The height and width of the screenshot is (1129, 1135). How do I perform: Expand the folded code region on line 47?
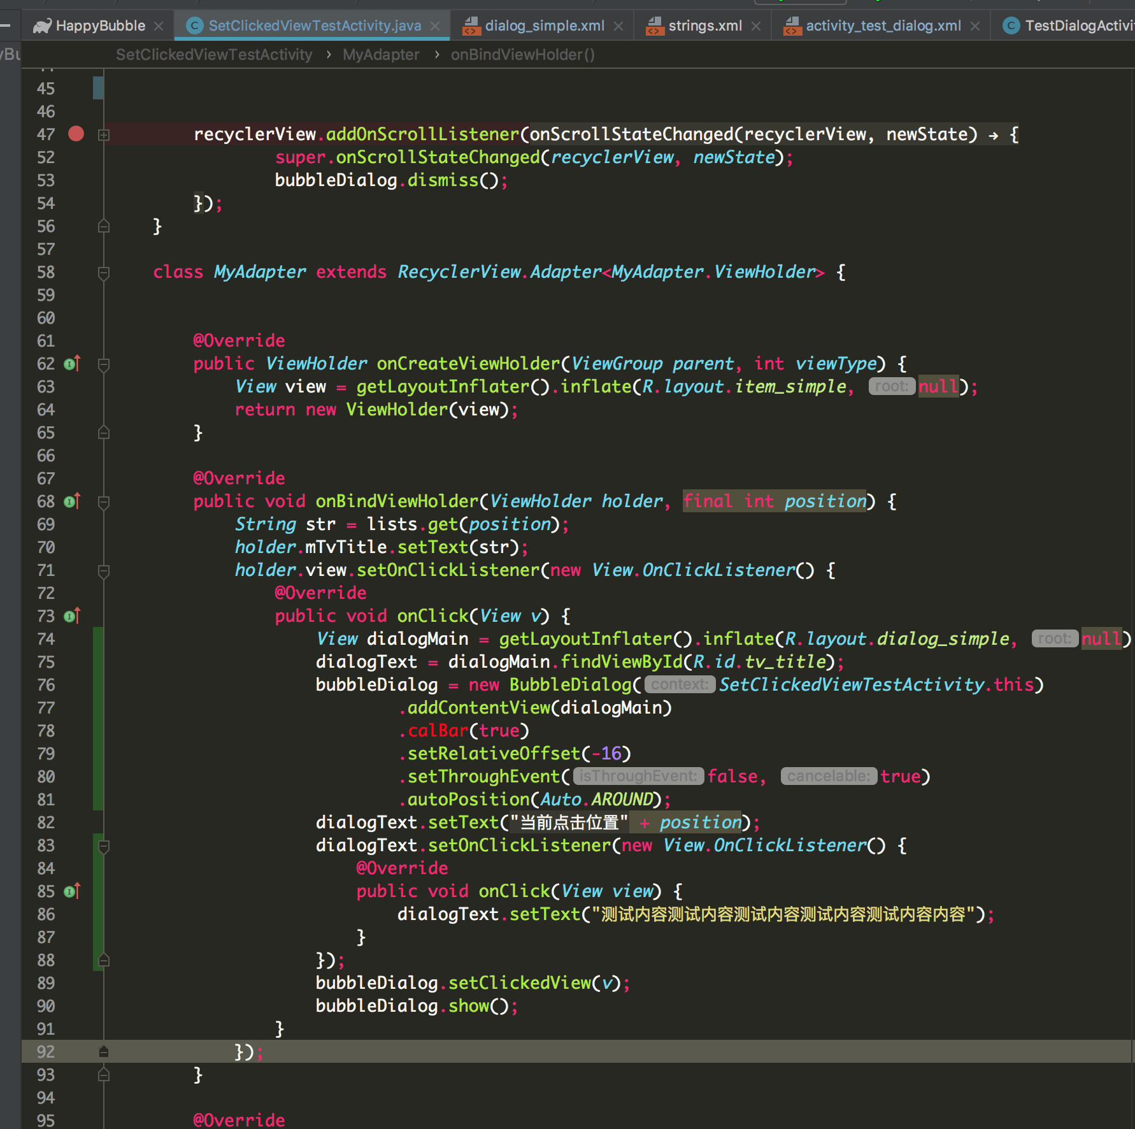pyautogui.click(x=103, y=134)
